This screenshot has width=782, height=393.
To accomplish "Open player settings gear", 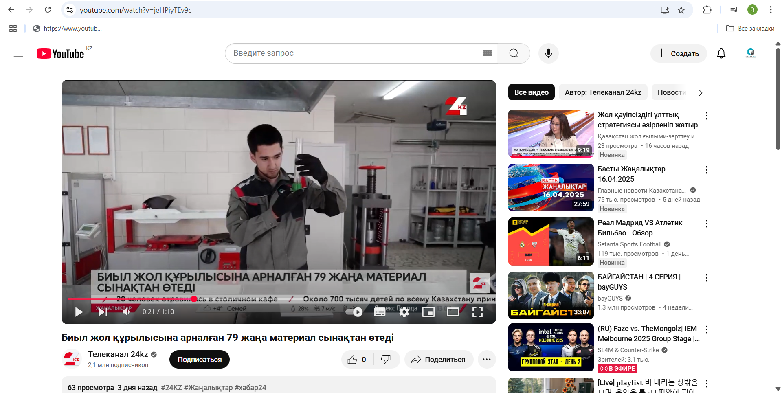I will (404, 312).
